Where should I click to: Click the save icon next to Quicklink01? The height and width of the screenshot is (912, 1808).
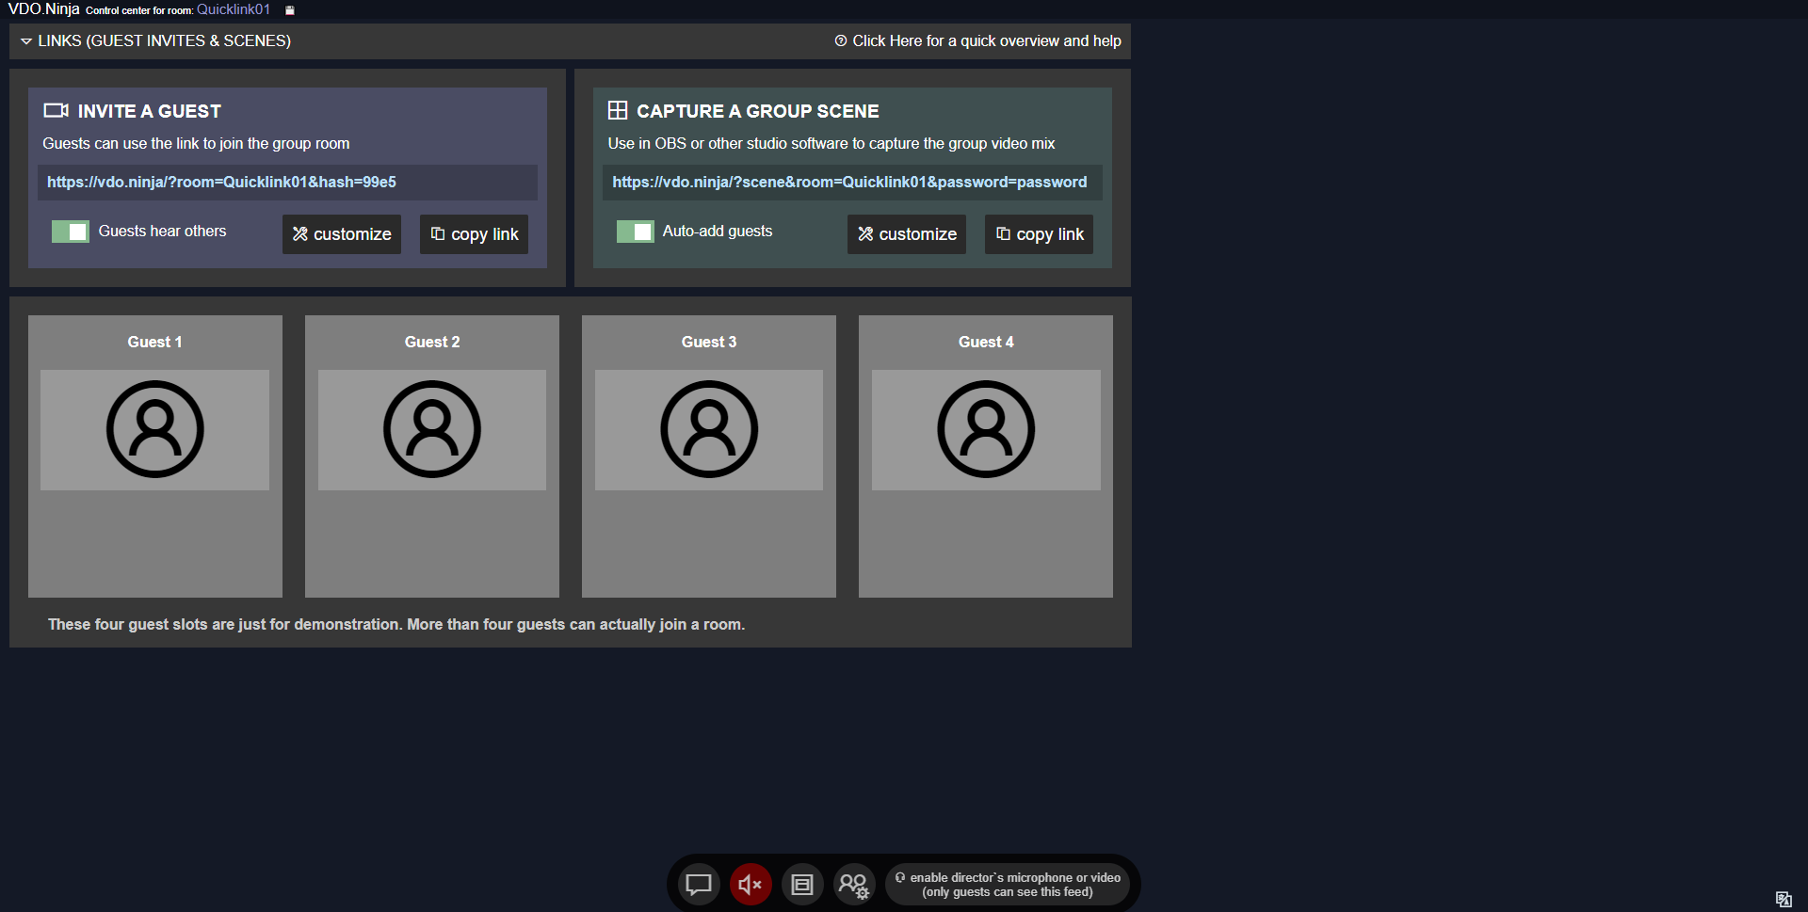(290, 10)
